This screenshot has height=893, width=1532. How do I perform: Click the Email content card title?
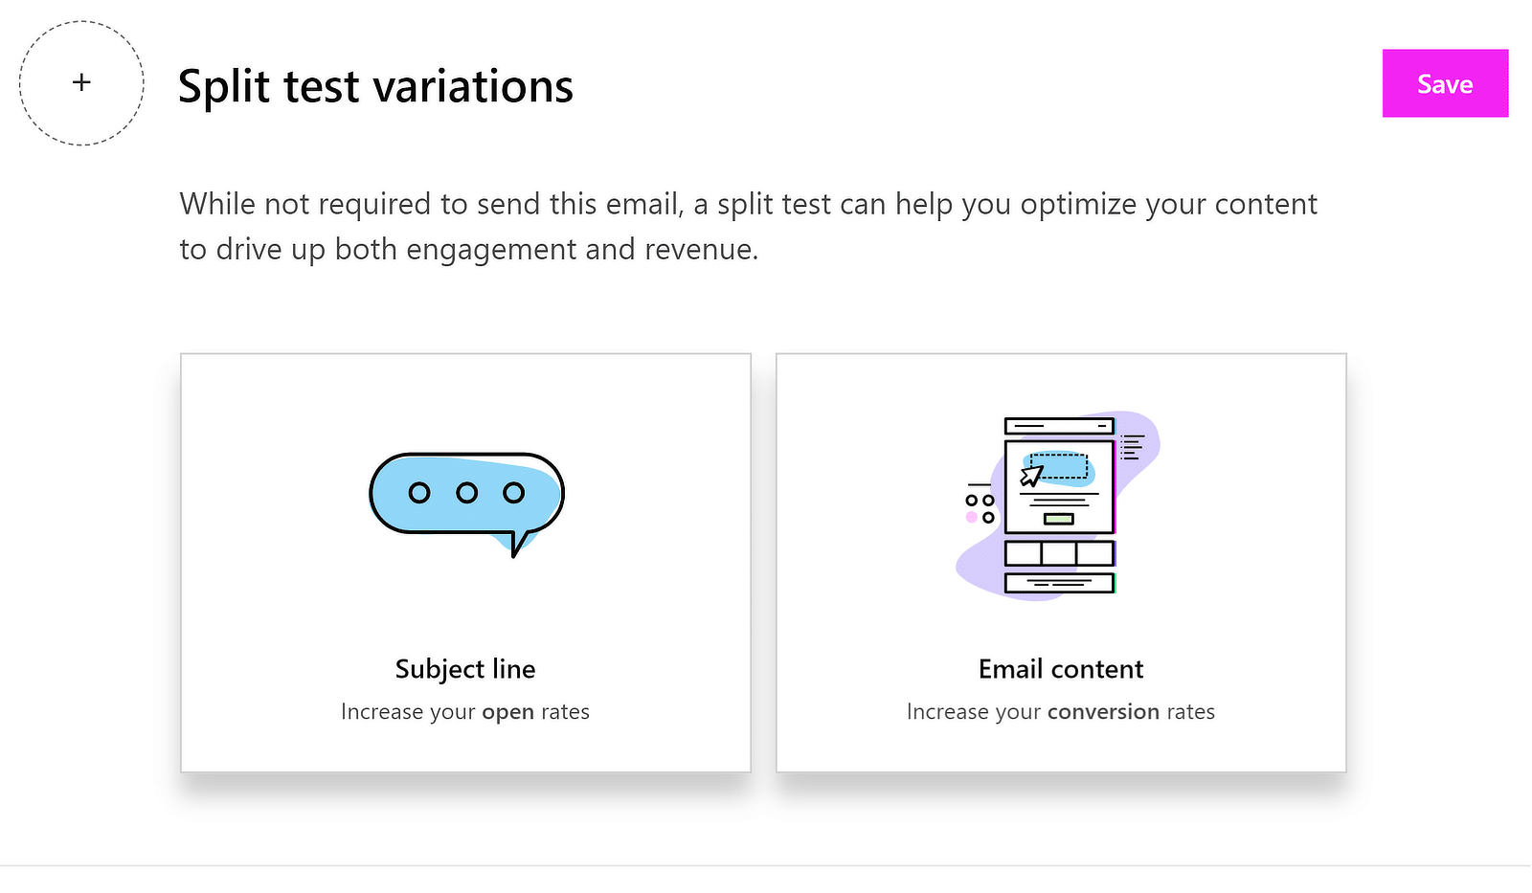[x=1060, y=669]
